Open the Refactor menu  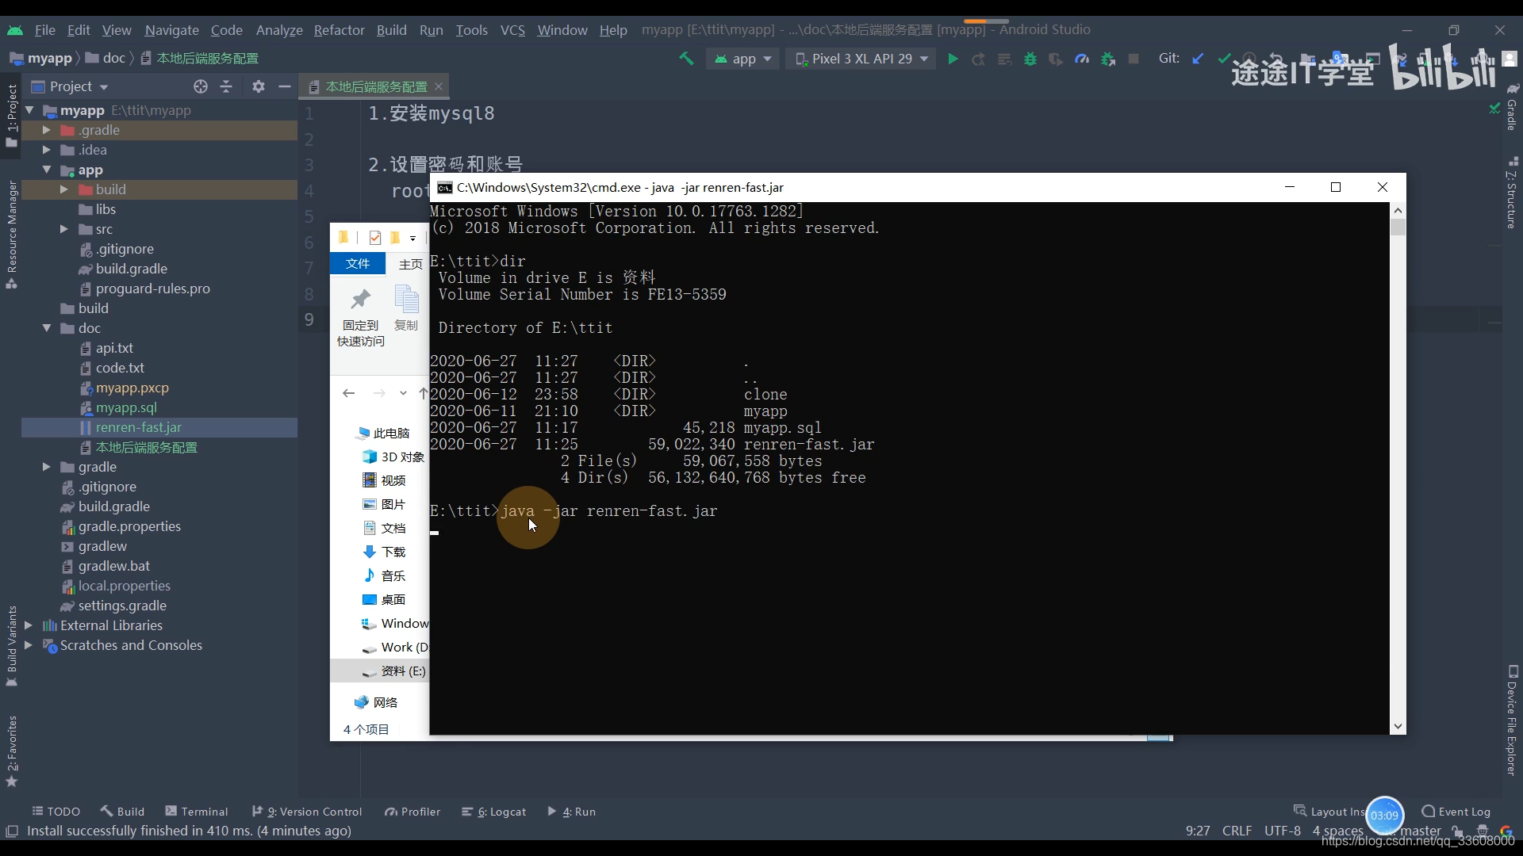click(339, 30)
